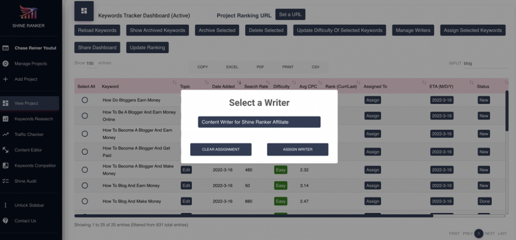Click the Assign Writer button
This screenshot has width=516, height=240.
pyautogui.click(x=297, y=150)
